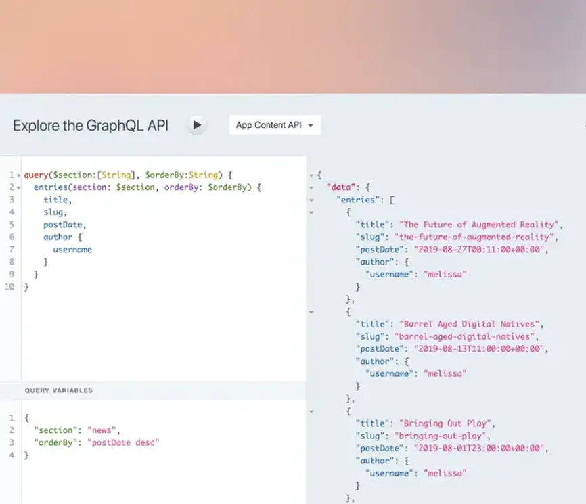The width and height of the screenshot is (586, 504).
Task: Click the "postDate desc" variable value
Action: pyautogui.click(x=123, y=442)
